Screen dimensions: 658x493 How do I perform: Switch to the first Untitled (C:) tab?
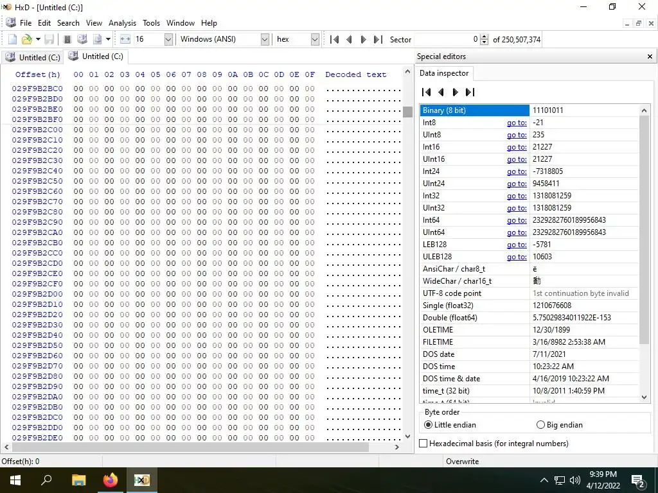[32, 57]
